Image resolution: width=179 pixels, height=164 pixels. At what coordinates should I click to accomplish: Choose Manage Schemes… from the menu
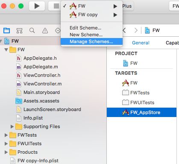pos(91,41)
